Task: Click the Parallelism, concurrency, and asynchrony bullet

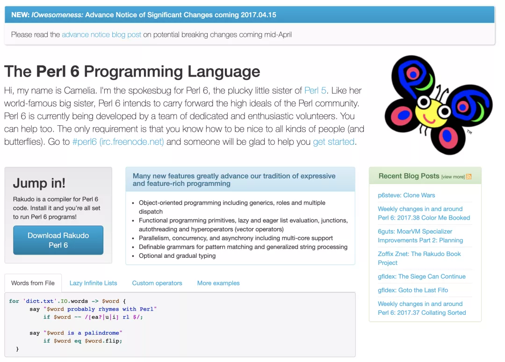Action: click(236, 238)
